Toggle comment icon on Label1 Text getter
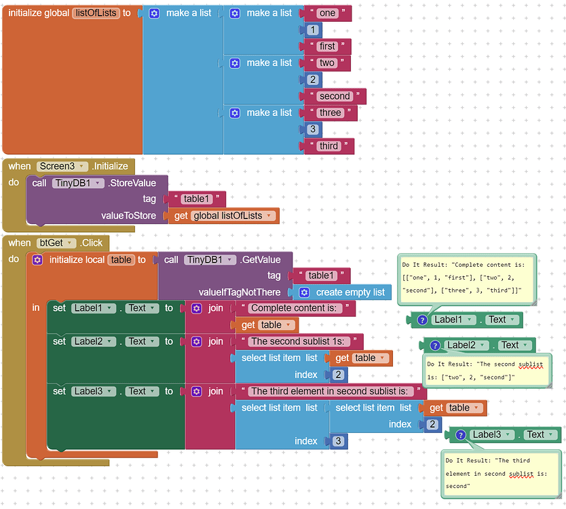This screenshot has width=566, height=509. point(422,320)
